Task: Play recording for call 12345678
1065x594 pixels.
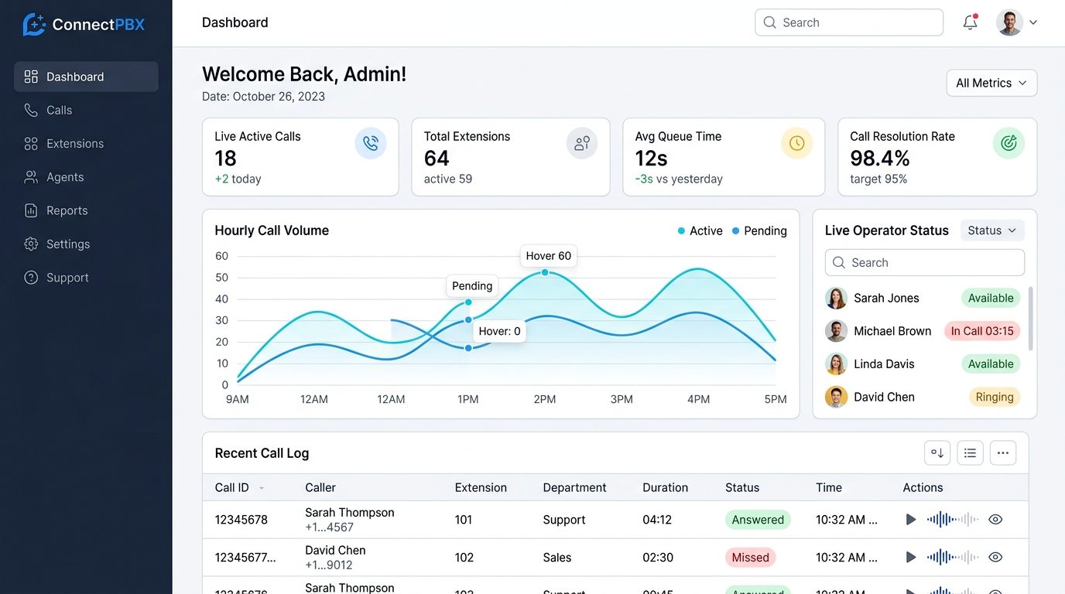Action: (911, 520)
